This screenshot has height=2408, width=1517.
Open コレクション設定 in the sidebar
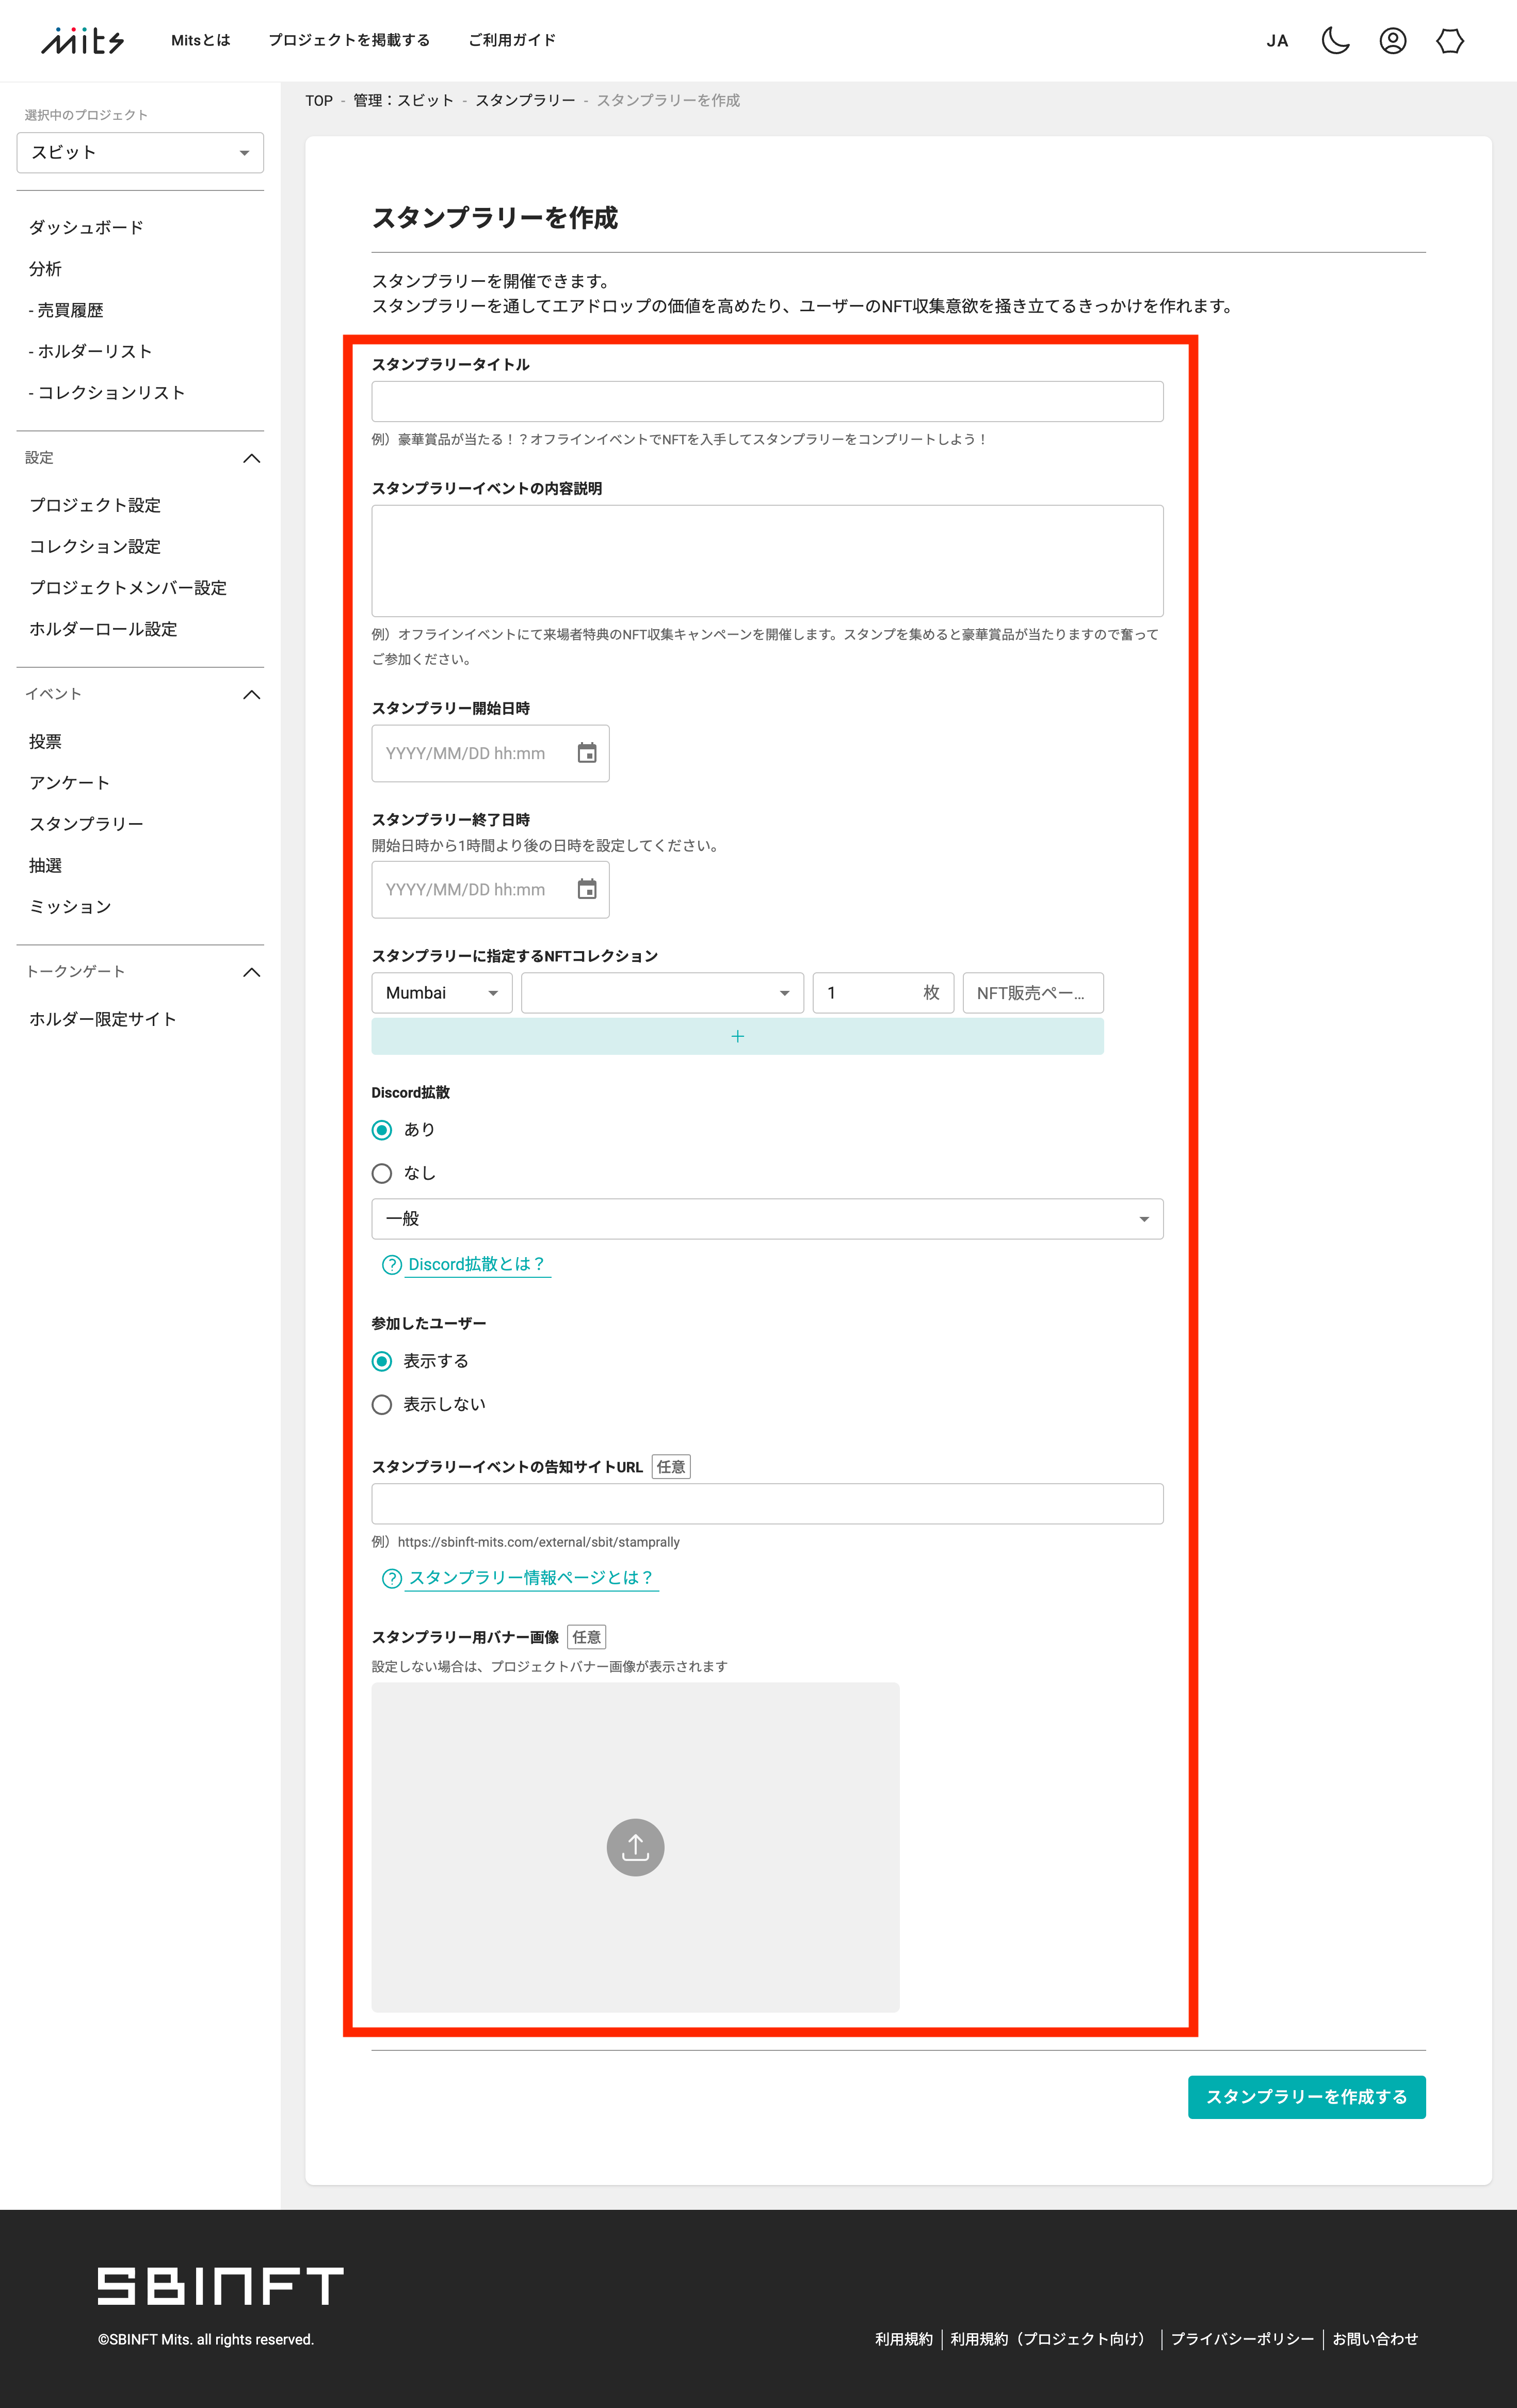pyautogui.click(x=95, y=546)
